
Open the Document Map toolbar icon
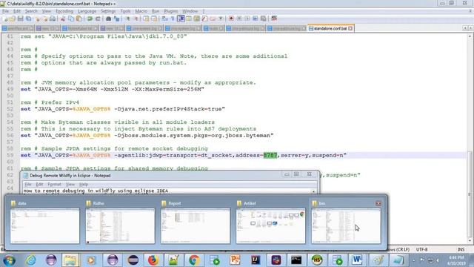[196, 19]
